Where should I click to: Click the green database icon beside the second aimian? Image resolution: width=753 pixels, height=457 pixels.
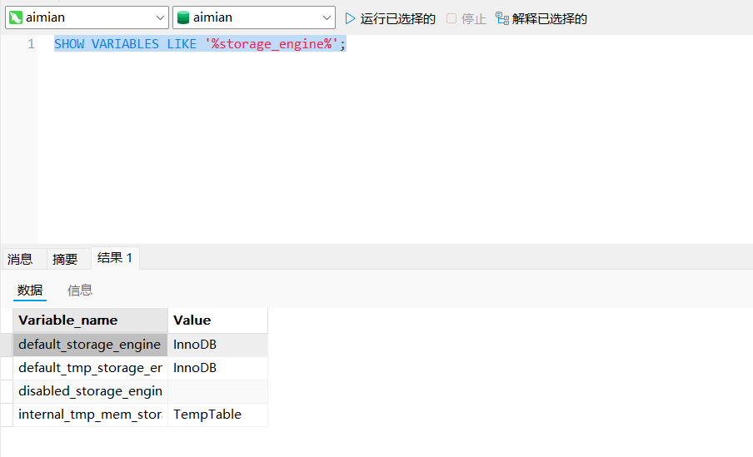183,17
